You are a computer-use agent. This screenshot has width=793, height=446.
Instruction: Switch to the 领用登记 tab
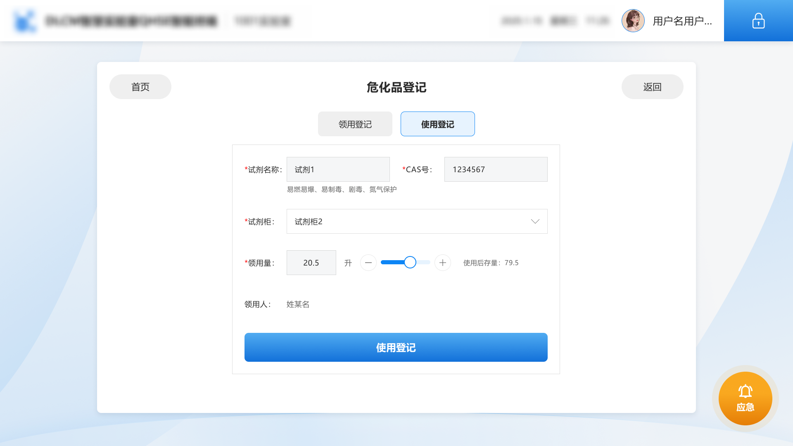(x=355, y=123)
